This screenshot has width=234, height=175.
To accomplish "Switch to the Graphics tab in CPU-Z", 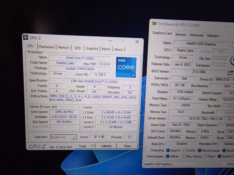I will [92, 48].
